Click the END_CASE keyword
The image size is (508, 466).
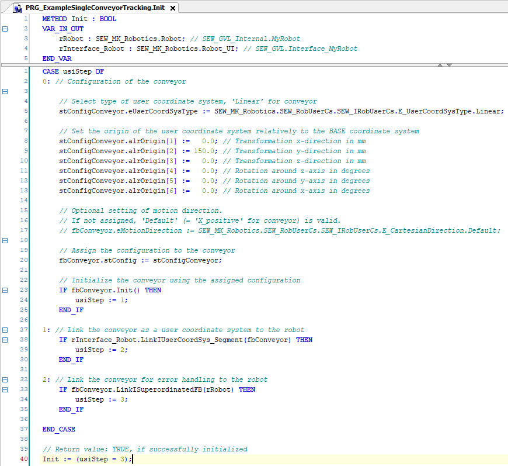click(58, 429)
